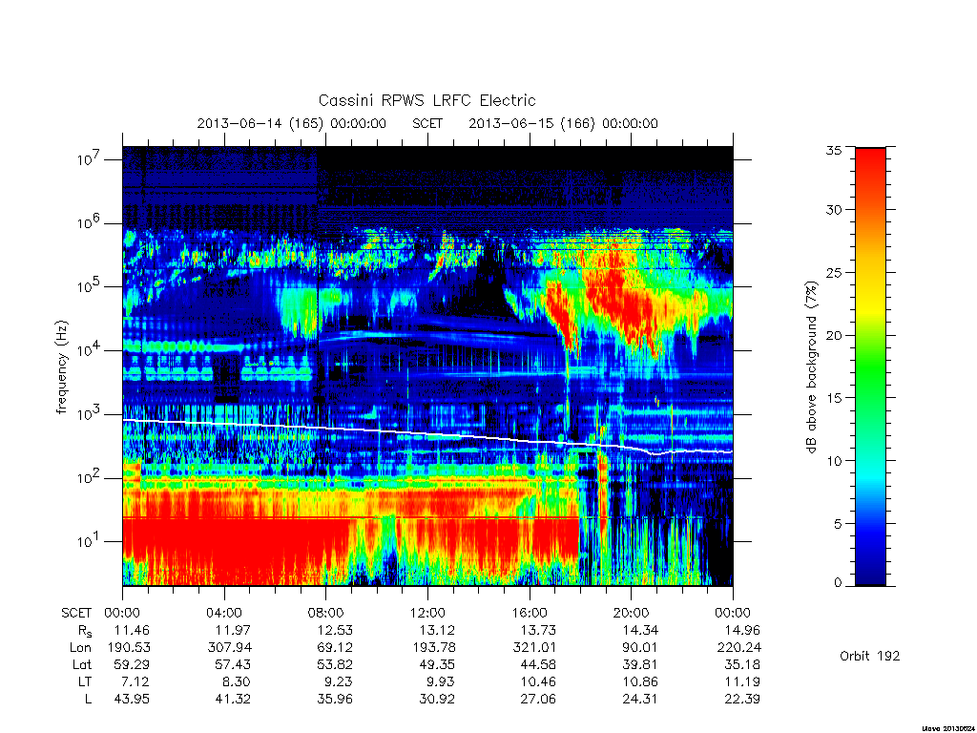Click the Lon value 190.53
Image resolution: width=977 pixels, height=733 pixels.
click(x=129, y=647)
